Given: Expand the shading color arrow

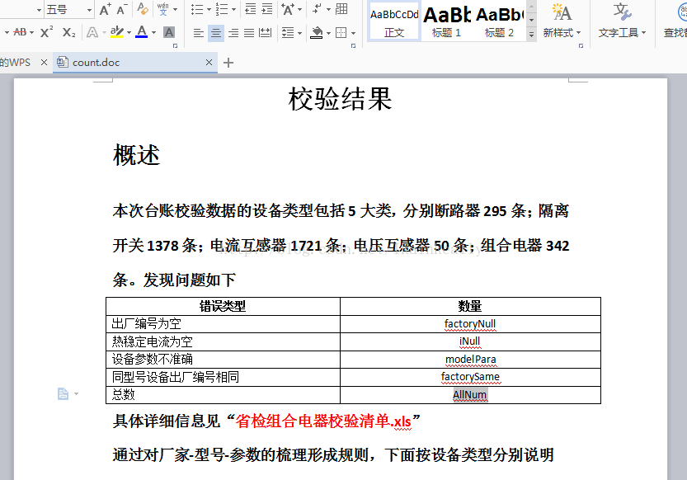Looking at the screenshot, I should [x=328, y=33].
